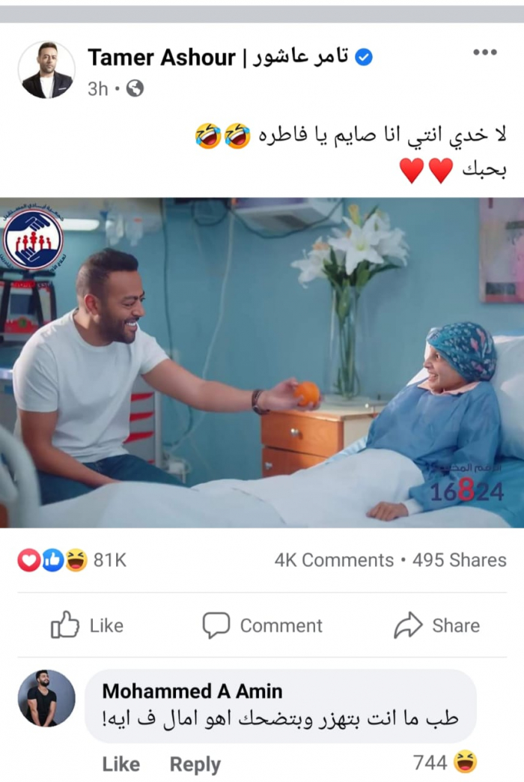Click the heart love reaction icon
This screenshot has height=782, width=524.
click(29, 560)
